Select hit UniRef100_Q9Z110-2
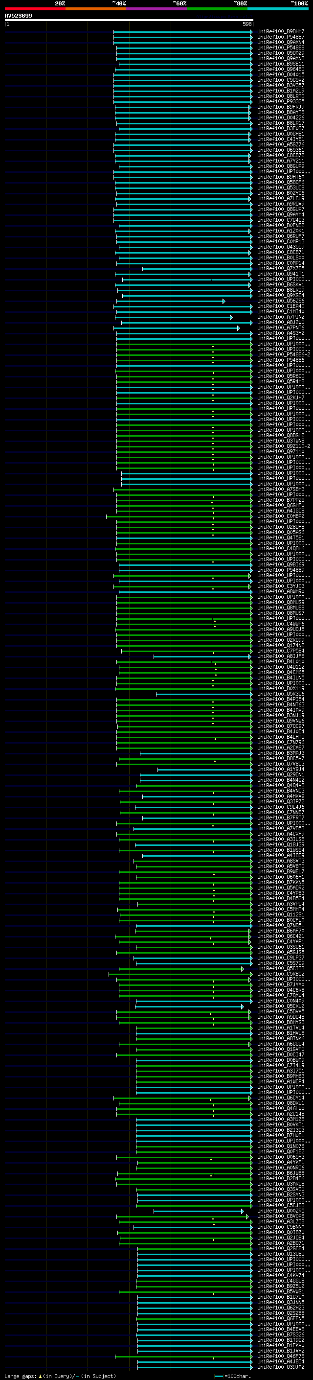Image resolution: width=313 pixels, height=1380 pixels. click(x=284, y=445)
